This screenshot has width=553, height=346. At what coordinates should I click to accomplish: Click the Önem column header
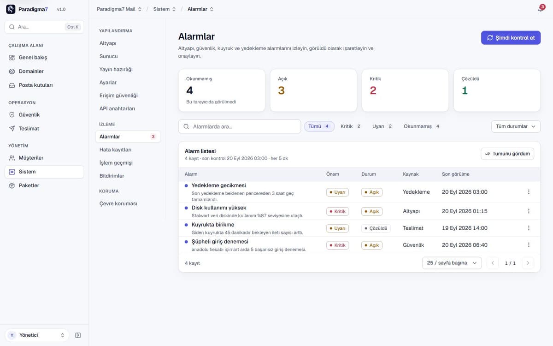(x=333, y=174)
